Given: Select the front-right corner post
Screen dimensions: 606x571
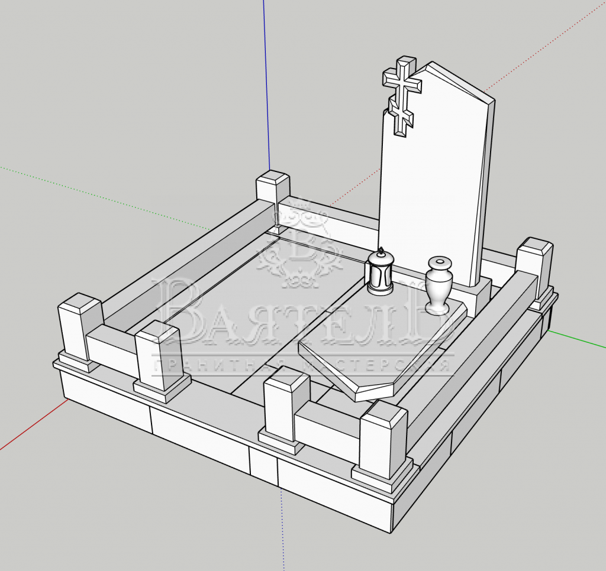Looking at the screenshot, I should [383, 440].
